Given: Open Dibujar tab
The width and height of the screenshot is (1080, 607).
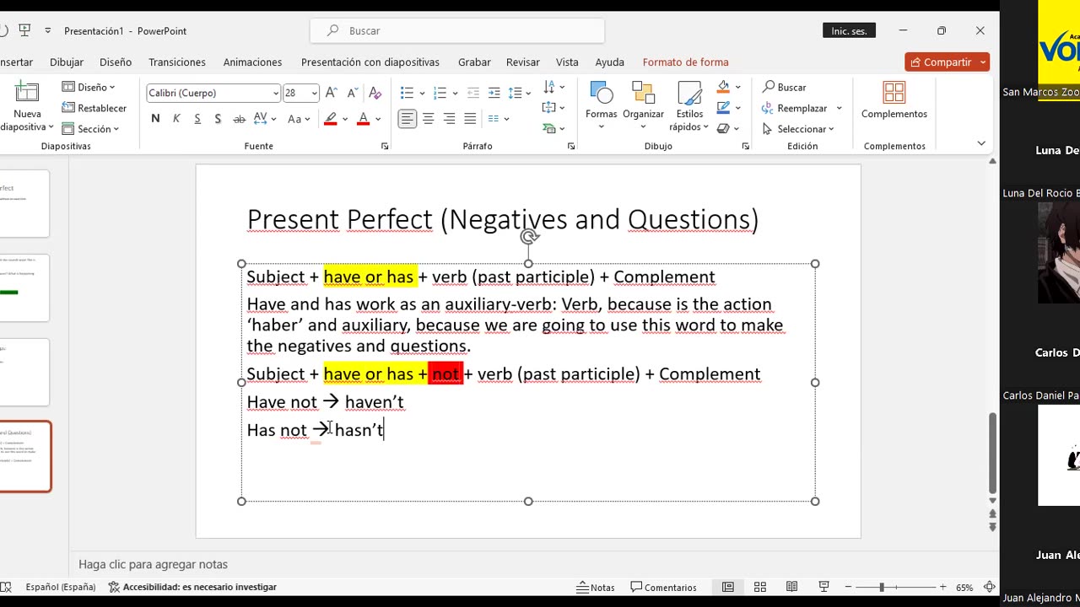Looking at the screenshot, I should (67, 62).
